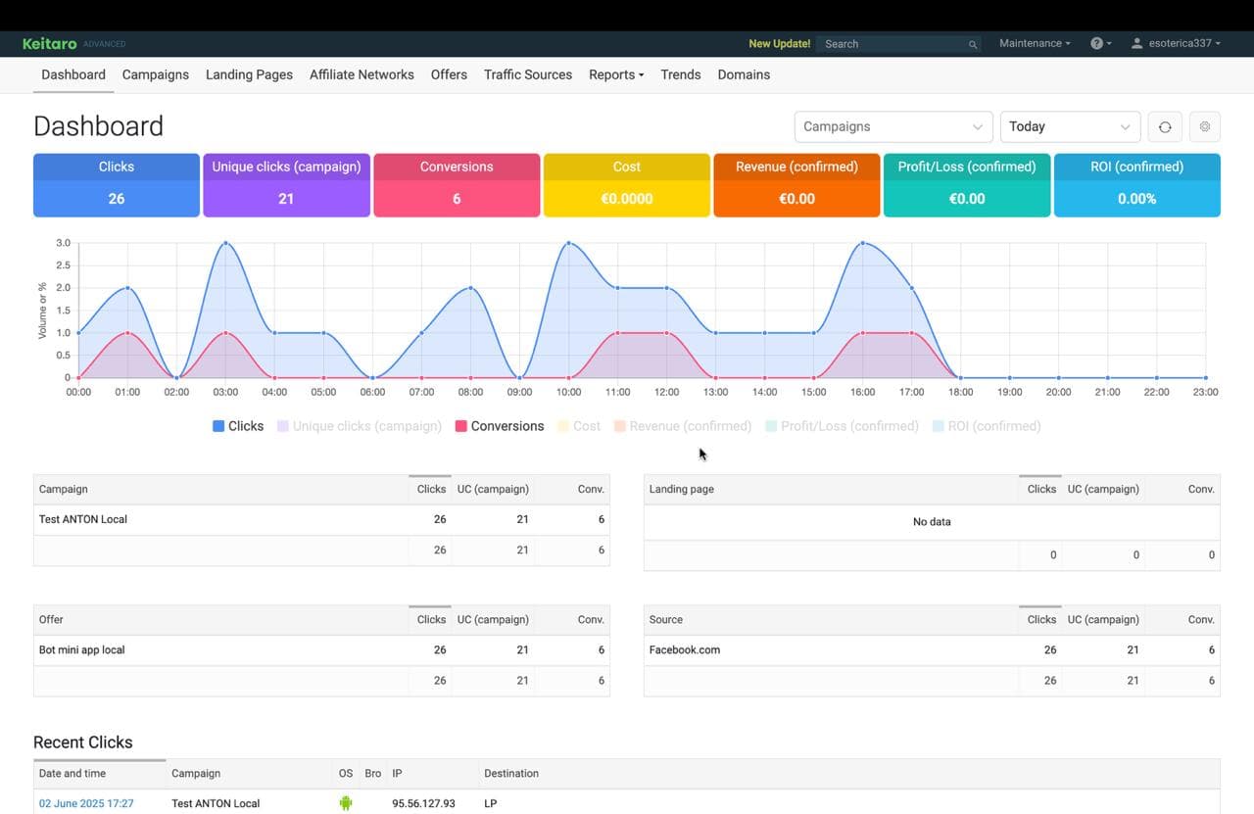The image size is (1254, 814).
Task: Click the user profile icon
Action: click(x=1137, y=43)
